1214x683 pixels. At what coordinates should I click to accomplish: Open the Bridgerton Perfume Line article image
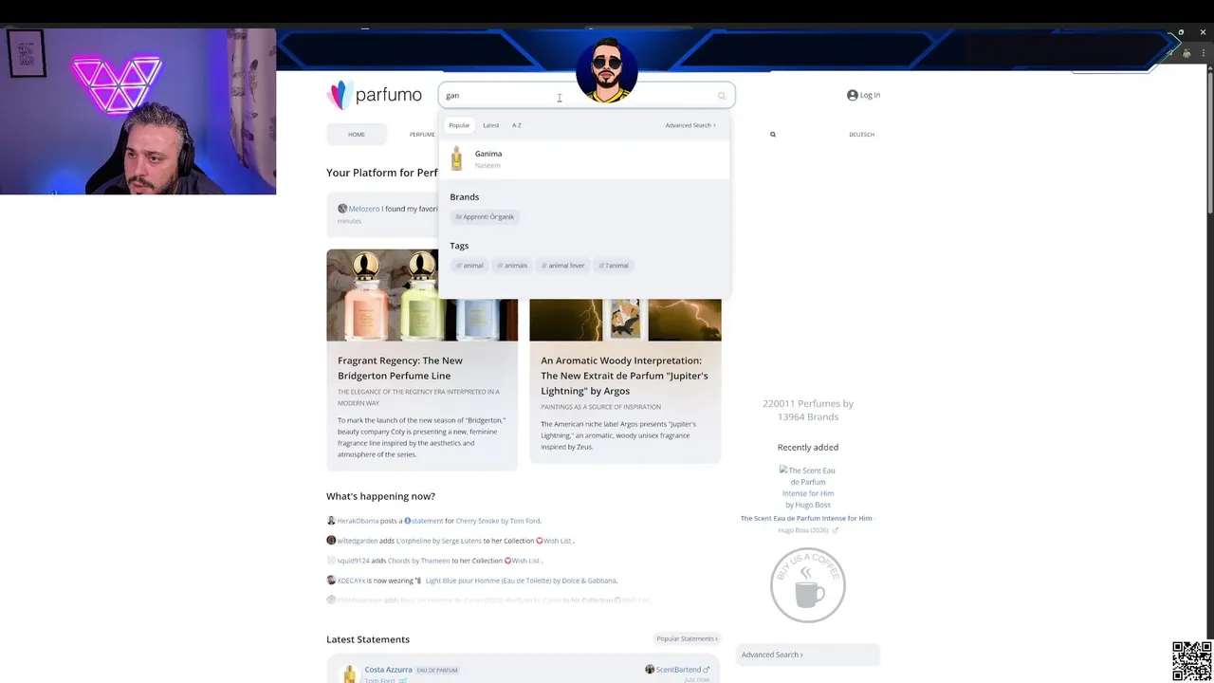[422, 295]
